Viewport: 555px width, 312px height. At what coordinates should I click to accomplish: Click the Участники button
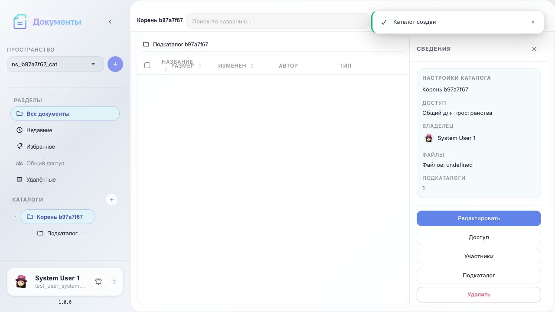coord(479,257)
